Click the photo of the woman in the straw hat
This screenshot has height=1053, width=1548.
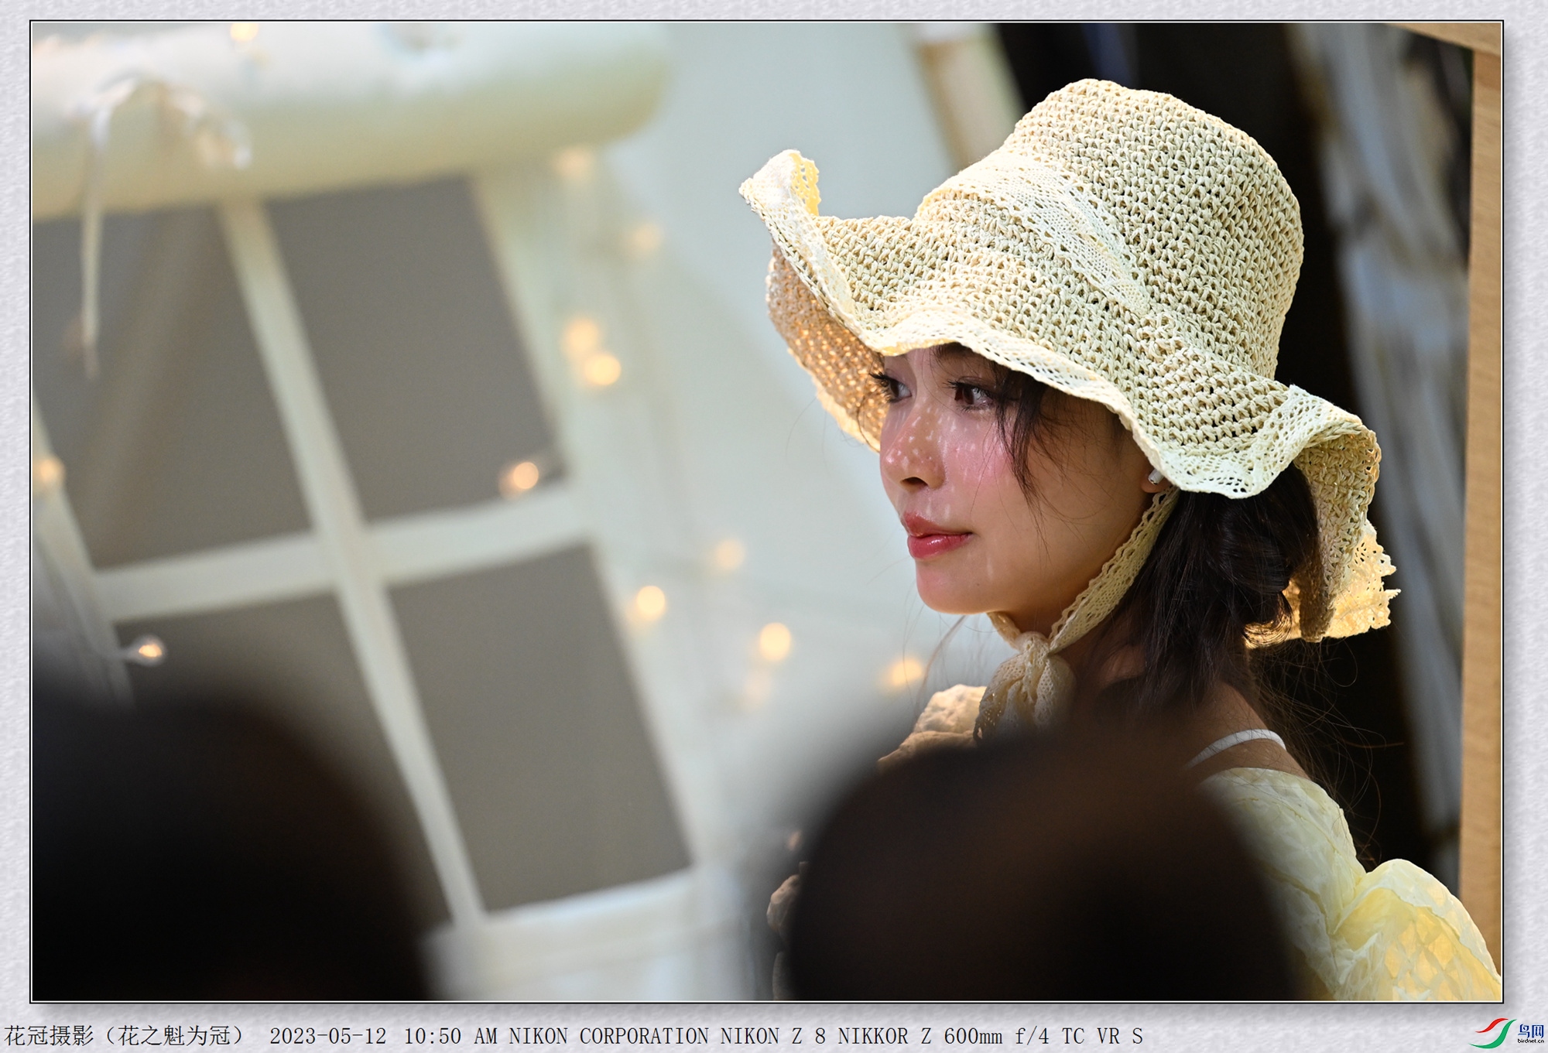coord(766,511)
